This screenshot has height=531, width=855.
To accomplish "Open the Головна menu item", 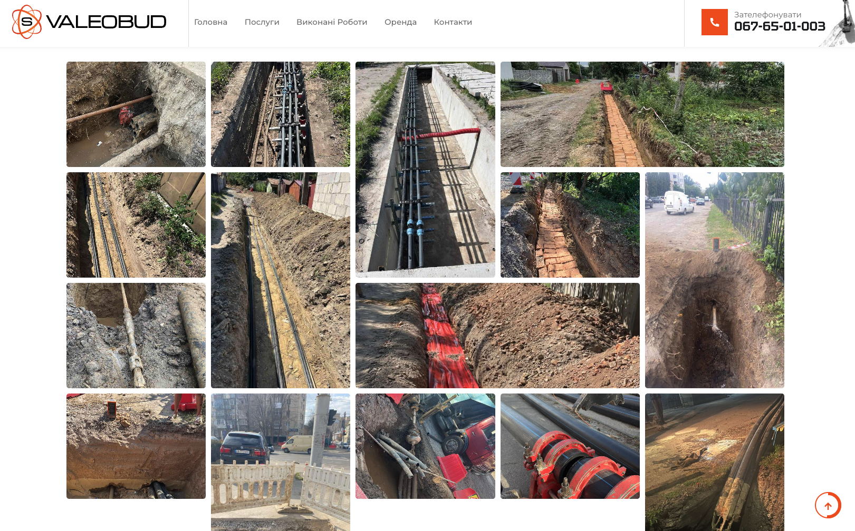I will coord(210,22).
